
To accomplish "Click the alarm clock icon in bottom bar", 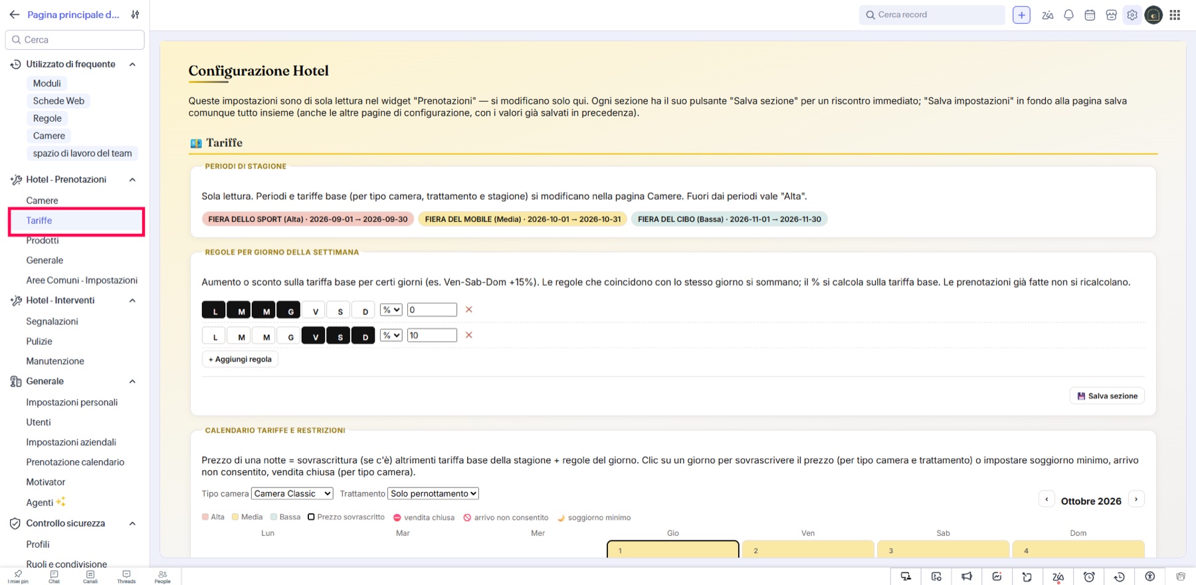I will (x=1089, y=576).
